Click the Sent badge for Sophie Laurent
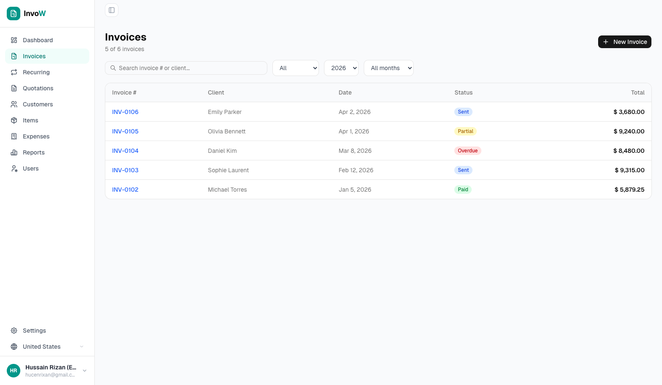The height and width of the screenshot is (385, 662). tap(463, 170)
